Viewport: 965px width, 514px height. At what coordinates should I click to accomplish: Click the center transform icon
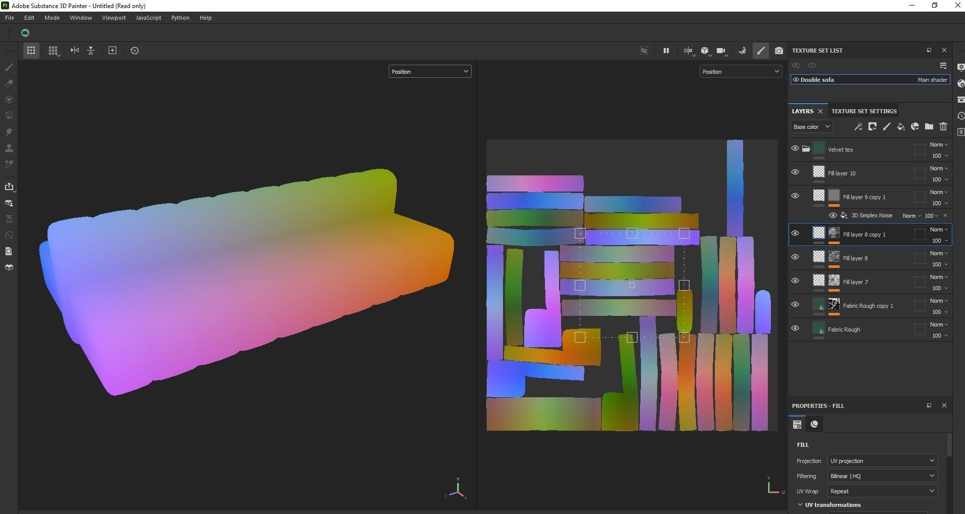113,51
